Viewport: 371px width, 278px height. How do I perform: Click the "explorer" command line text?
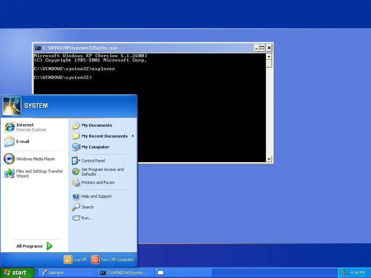(103, 69)
